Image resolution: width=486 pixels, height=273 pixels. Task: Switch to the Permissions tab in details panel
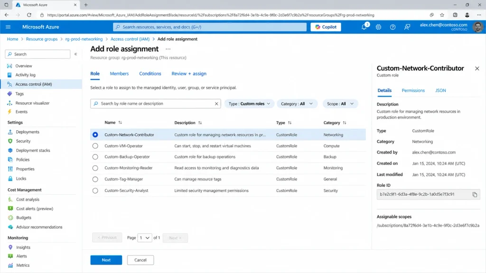tap(413, 91)
